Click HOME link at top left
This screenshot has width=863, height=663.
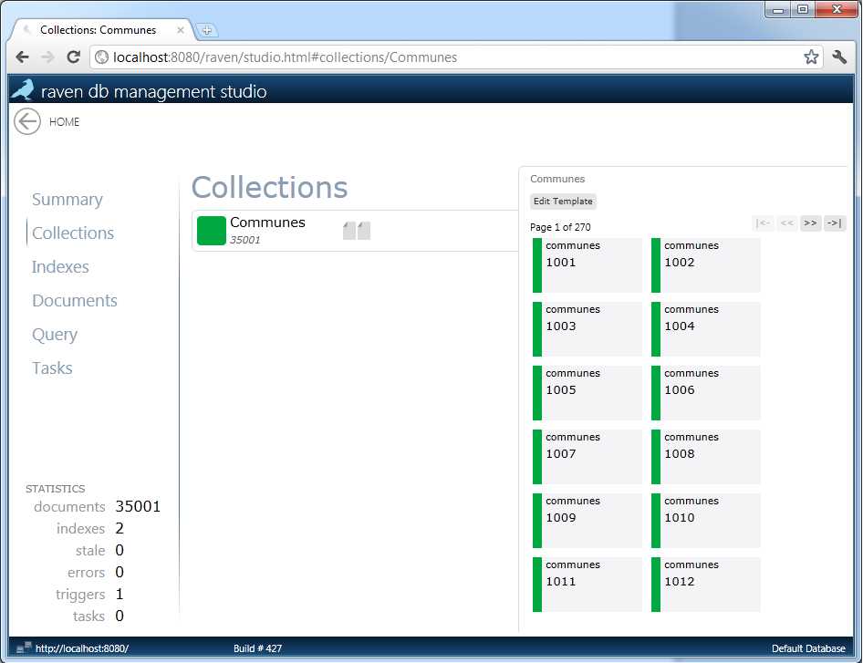click(65, 121)
